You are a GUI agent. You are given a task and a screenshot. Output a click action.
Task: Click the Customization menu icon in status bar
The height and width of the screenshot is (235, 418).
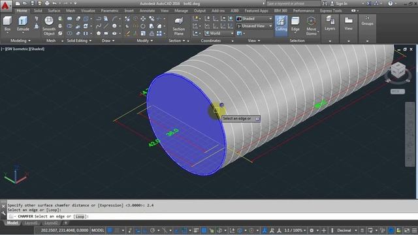click(x=414, y=230)
